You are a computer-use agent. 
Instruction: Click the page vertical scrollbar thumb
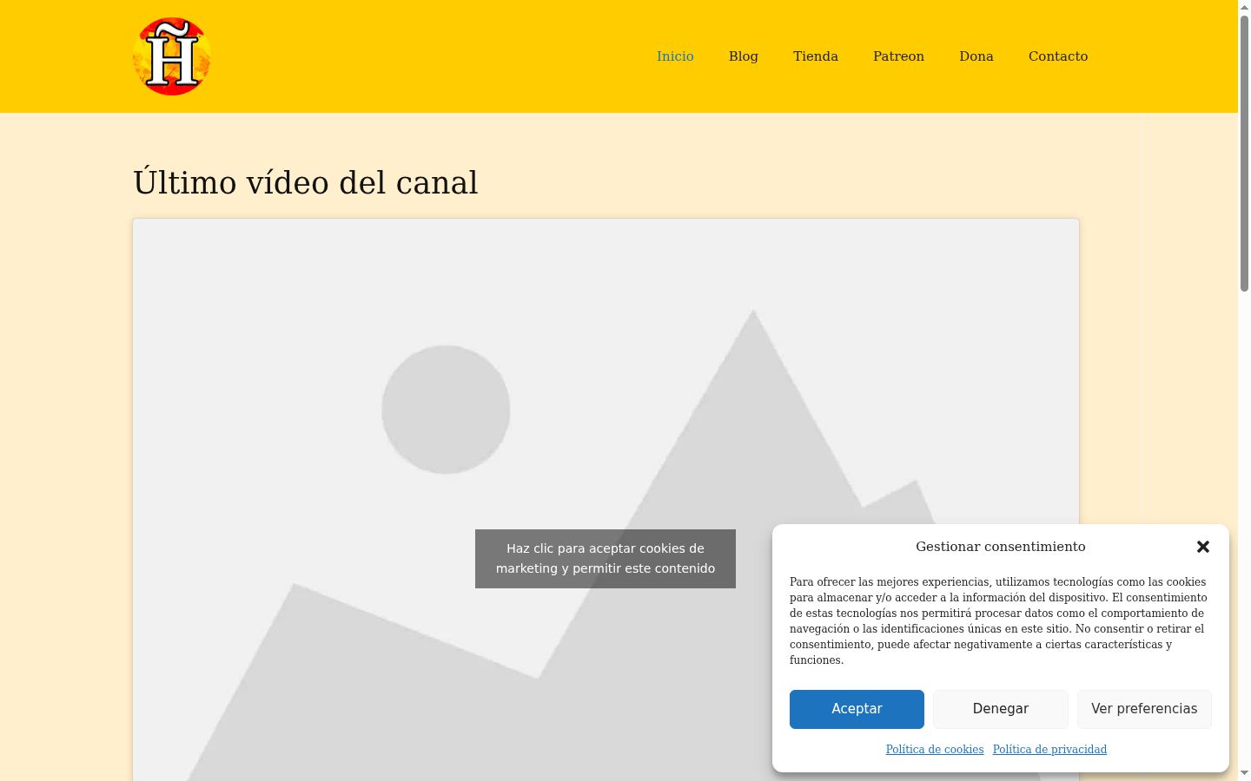click(1244, 153)
